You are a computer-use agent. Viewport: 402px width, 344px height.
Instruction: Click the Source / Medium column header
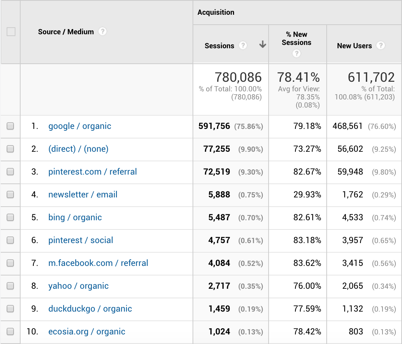[x=66, y=32]
